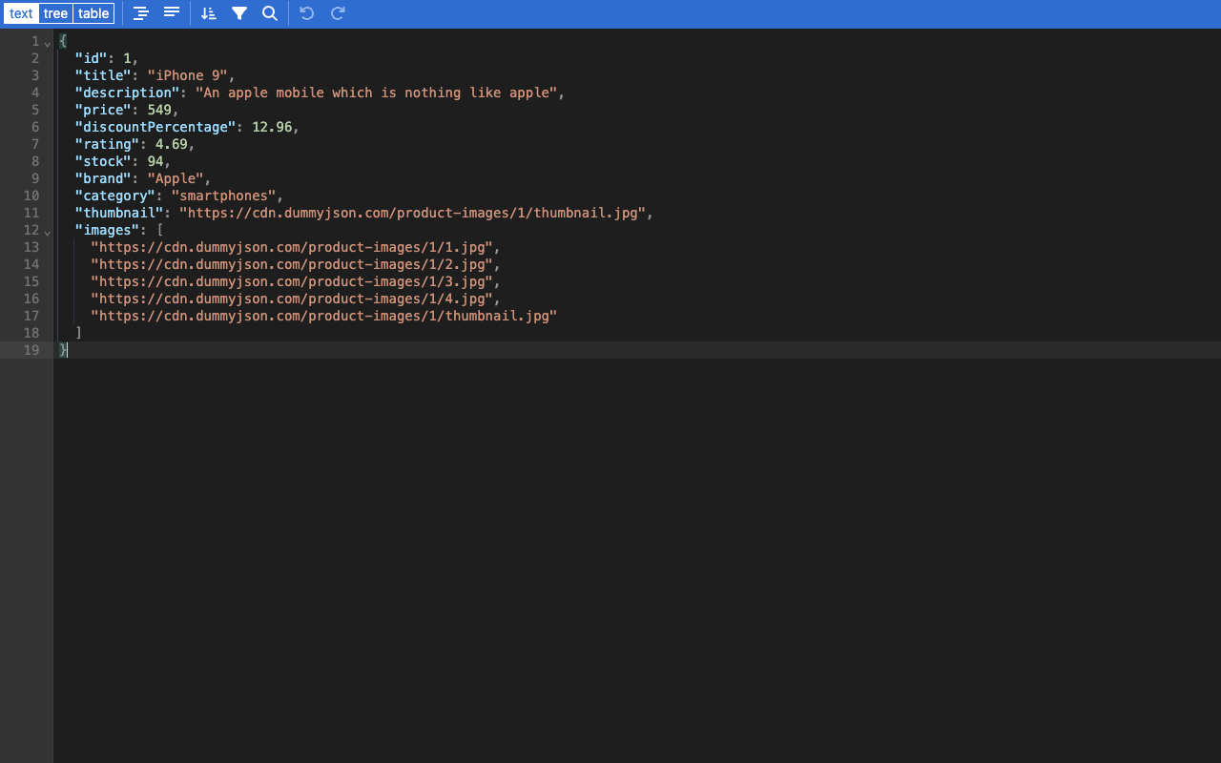Select the thumbnail URL on line 11
The image size is (1221, 763).
click(x=412, y=213)
